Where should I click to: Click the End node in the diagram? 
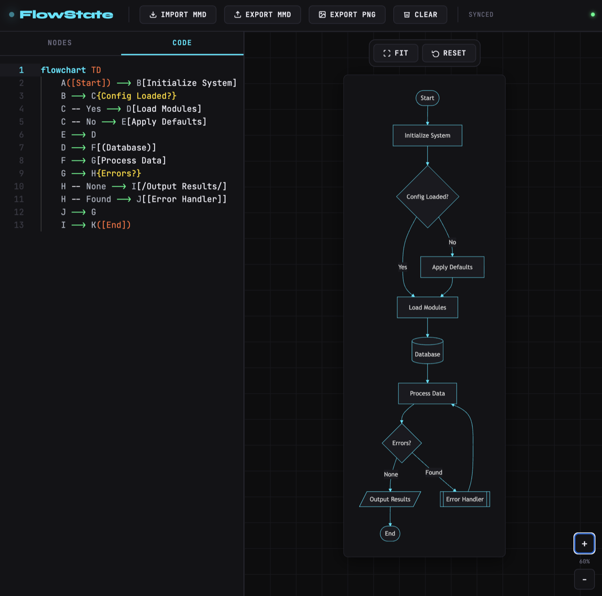(x=390, y=533)
